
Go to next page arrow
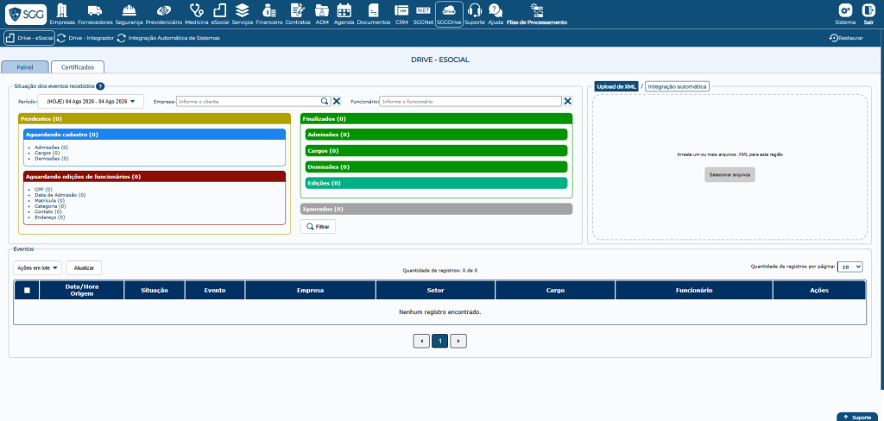click(458, 341)
